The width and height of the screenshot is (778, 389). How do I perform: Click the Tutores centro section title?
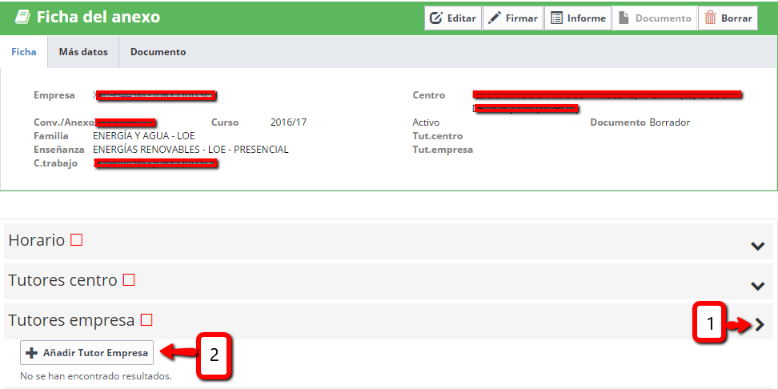click(62, 280)
